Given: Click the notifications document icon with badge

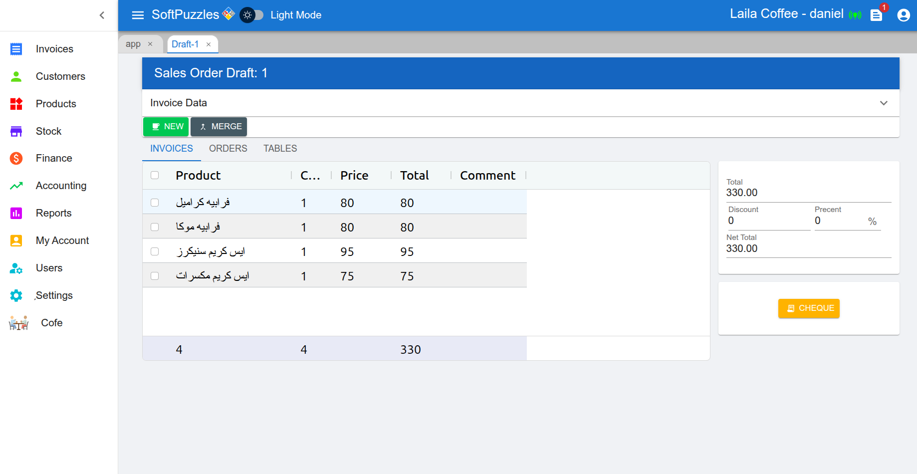Looking at the screenshot, I should (876, 15).
